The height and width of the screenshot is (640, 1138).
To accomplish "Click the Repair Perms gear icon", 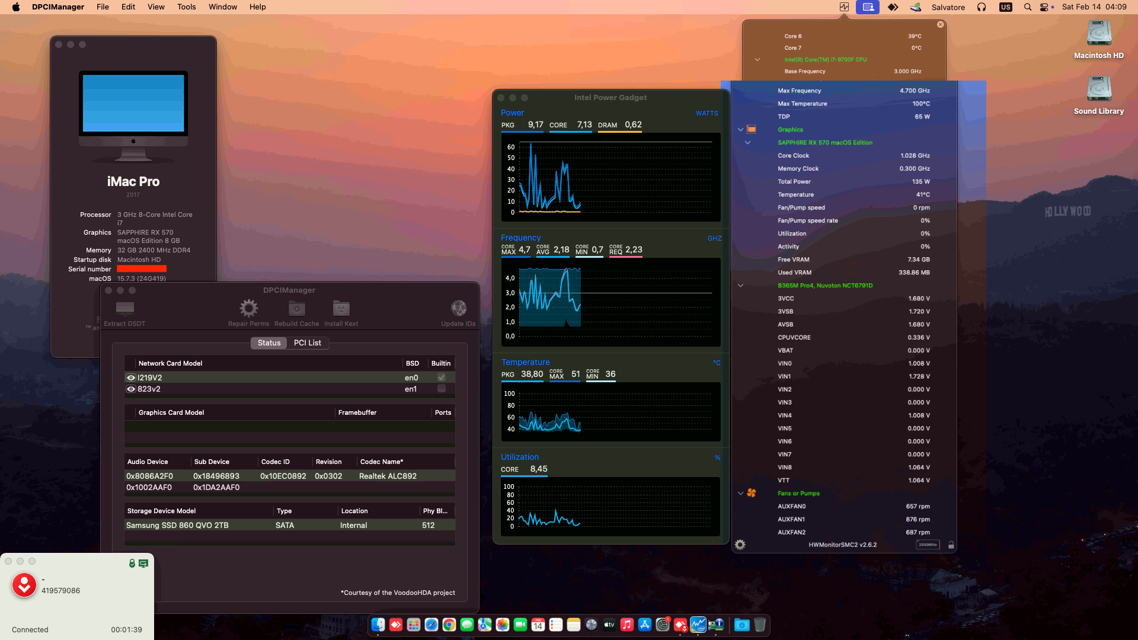I will [x=248, y=308].
